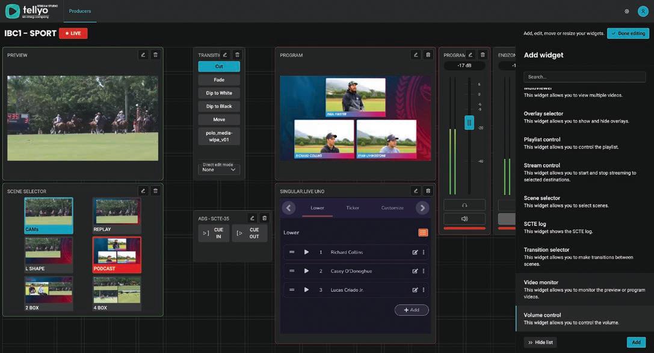This screenshot has width=654, height=353.
Task: Open more options for Richard Collins row
Action: pyautogui.click(x=424, y=252)
